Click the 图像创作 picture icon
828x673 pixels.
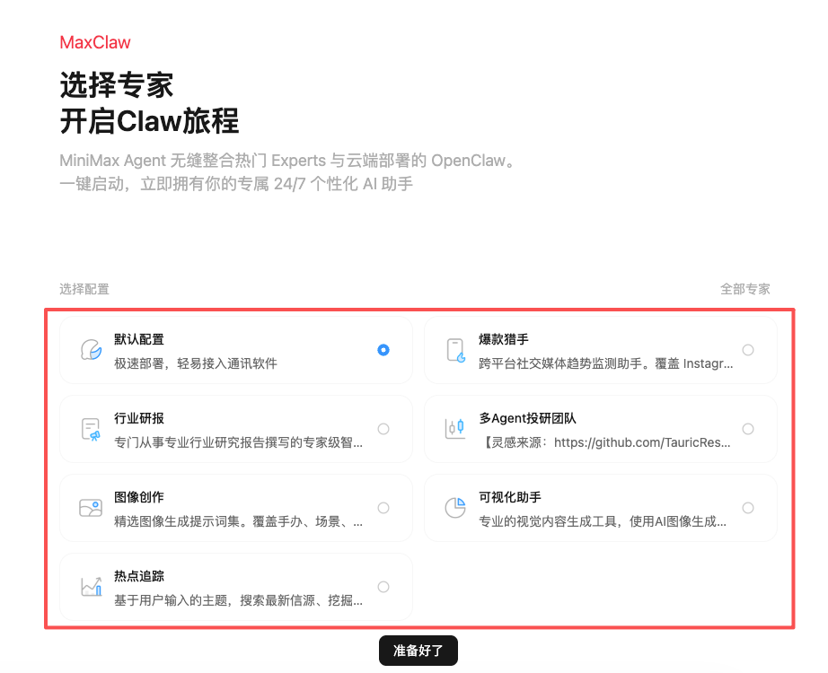pos(90,507)
